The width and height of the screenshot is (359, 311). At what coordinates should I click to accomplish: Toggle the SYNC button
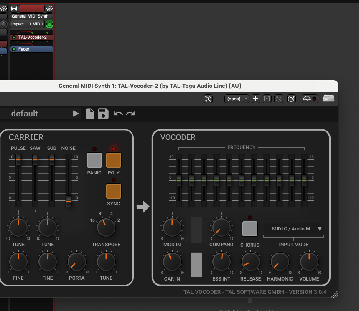(114, 191)
